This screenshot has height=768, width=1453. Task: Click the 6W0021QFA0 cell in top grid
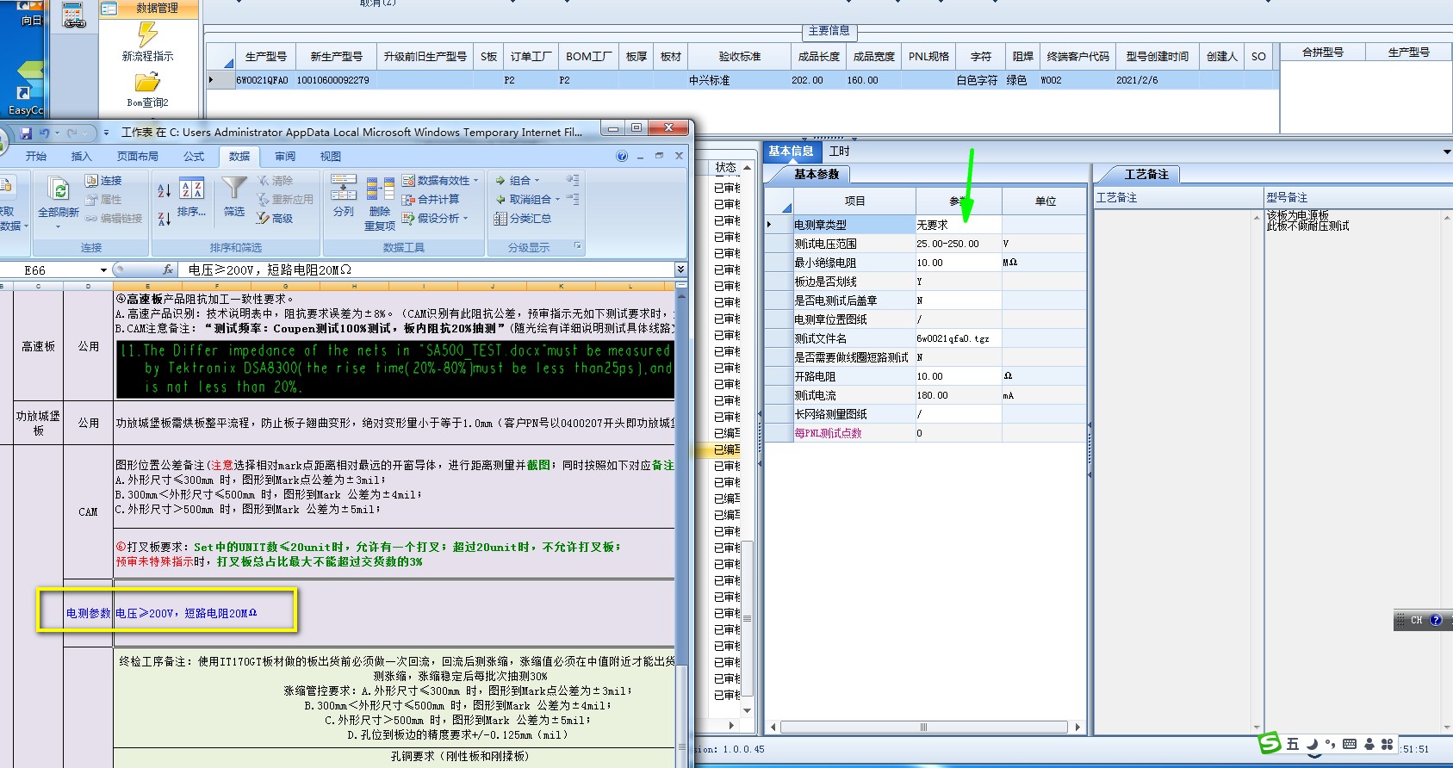[x=265, y=80]
